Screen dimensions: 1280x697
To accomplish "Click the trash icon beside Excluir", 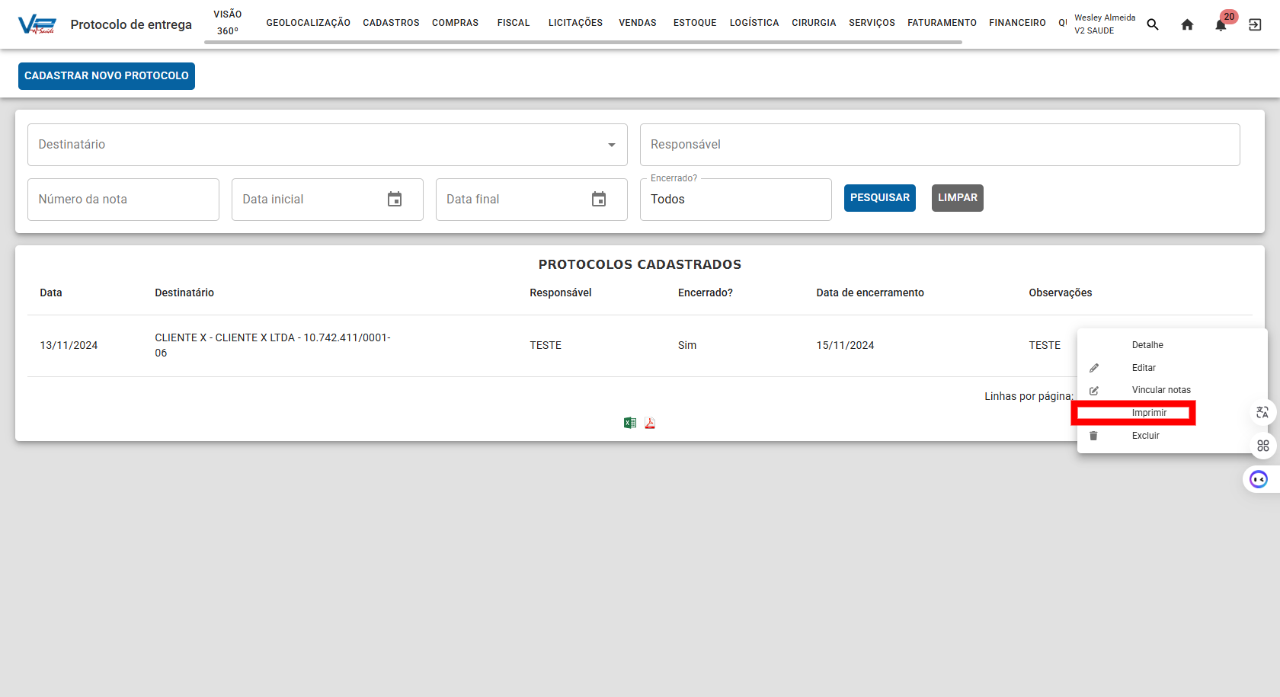I will pyautogui.click(x=1094, y=436).
